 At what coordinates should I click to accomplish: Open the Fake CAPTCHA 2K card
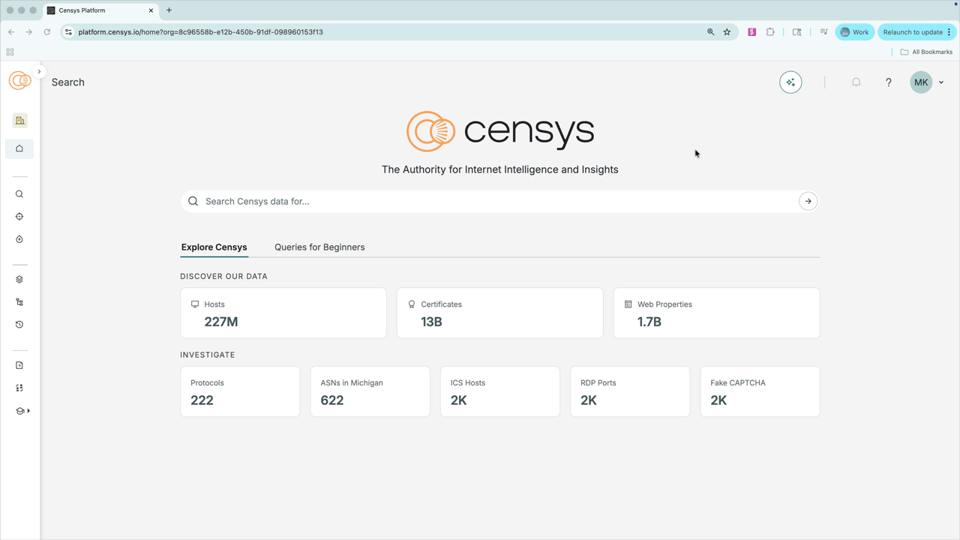tap(760, 391)
